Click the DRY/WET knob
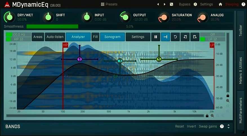This screenshot has height=136, width=247. click(10, 17)
